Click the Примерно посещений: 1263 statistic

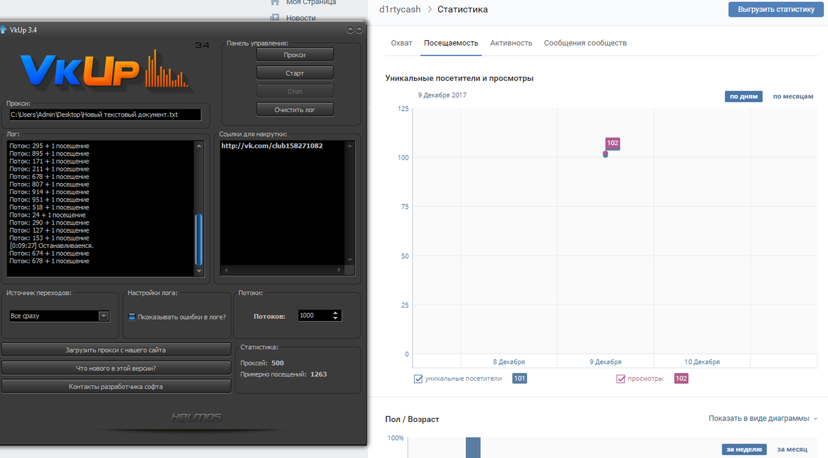click(284, 374)
